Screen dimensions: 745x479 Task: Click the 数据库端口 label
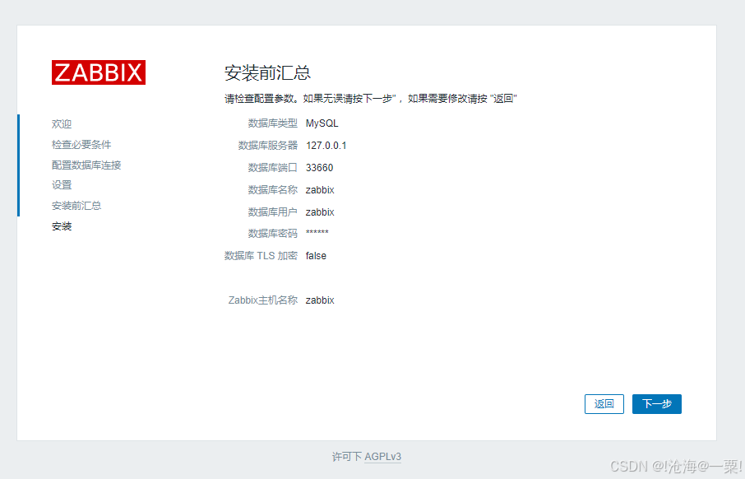273,167
